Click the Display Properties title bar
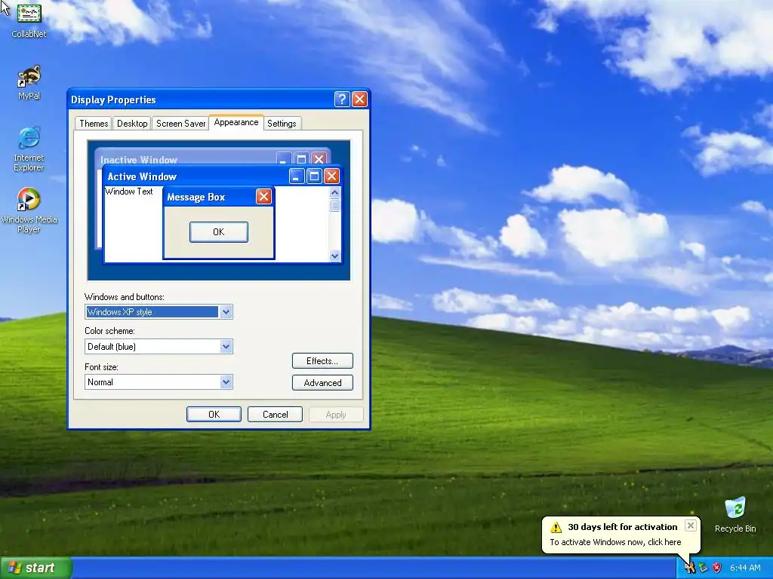 pos(218,100)
